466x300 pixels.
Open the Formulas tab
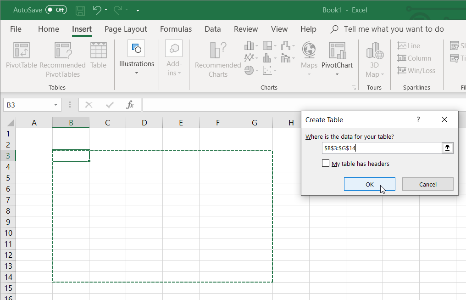(x=176, y=29)
